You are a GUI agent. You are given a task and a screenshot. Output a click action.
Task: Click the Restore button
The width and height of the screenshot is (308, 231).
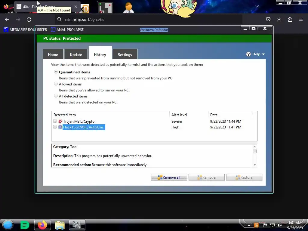pyautogui.click(x=244, y=177)
